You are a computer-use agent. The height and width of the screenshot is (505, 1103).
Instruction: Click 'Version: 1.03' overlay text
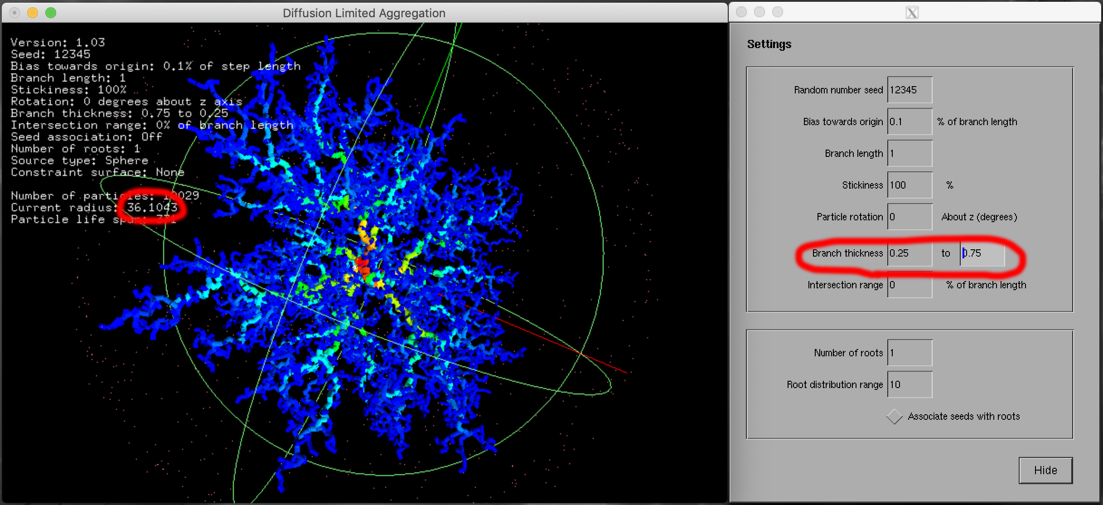(58, 43)
